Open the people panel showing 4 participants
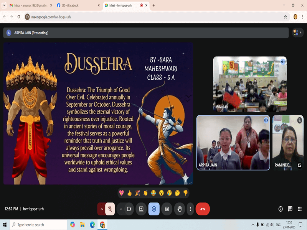This screenshot has width=307, height=230. [x=297, y=33]
